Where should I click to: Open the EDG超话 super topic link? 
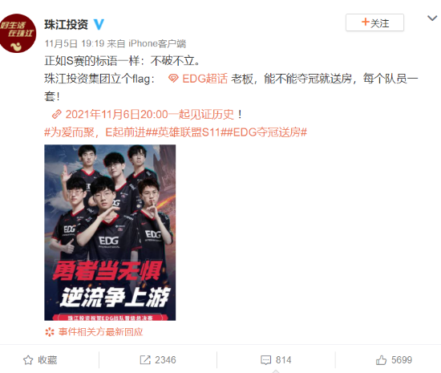coord(204,79)
